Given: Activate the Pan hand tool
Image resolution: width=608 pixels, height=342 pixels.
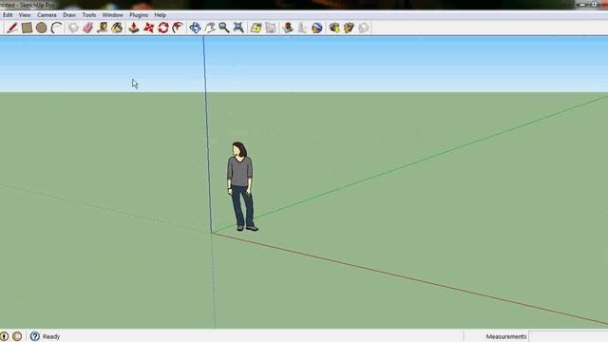Looking at the screenshot, I should pyautogui.click(x=210, y=28).
